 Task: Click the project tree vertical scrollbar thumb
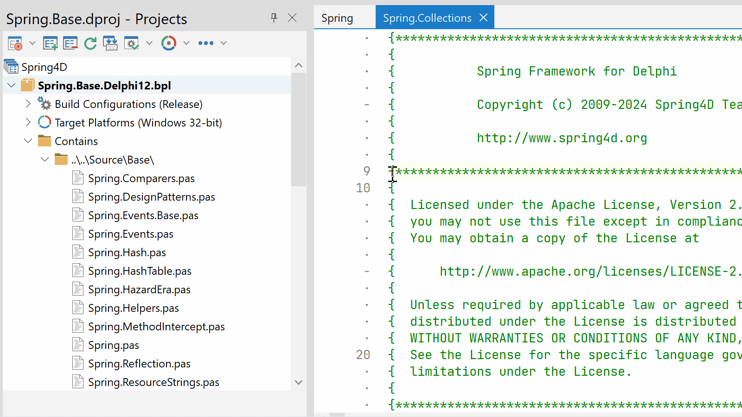[299, 130]
